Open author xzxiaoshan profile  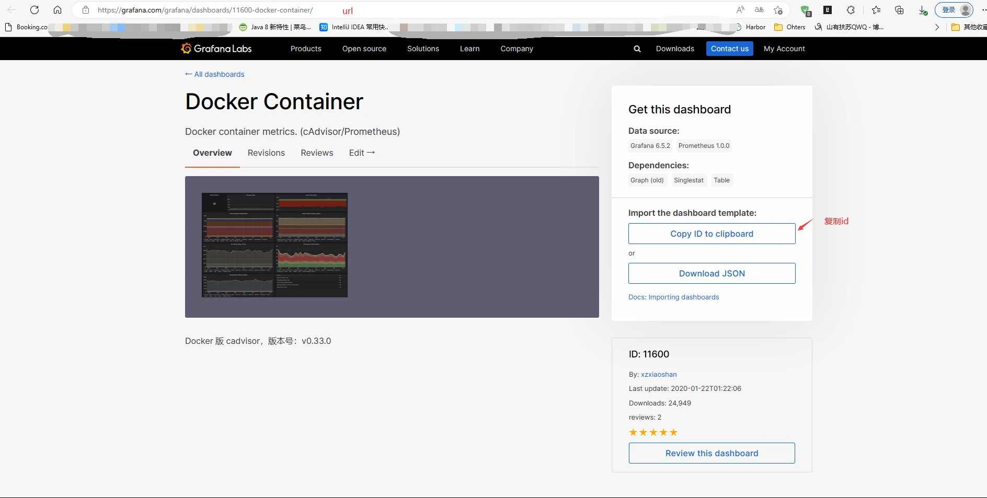point(659,374)
